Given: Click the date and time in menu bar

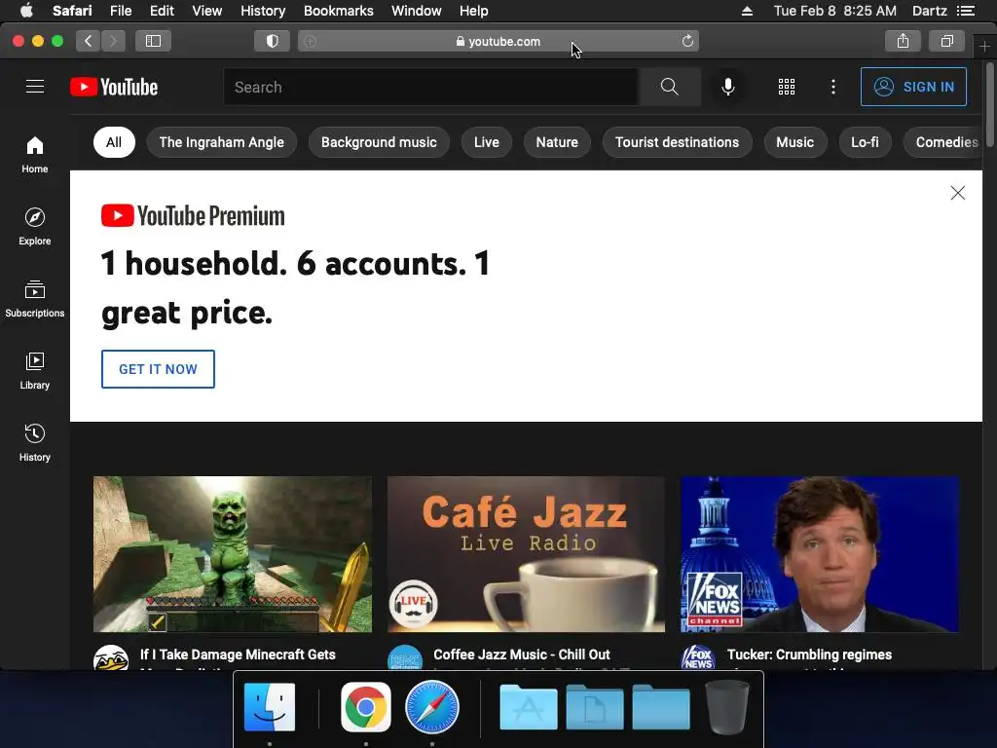Looking at the screenshot, I should click(x=834, y=11).
